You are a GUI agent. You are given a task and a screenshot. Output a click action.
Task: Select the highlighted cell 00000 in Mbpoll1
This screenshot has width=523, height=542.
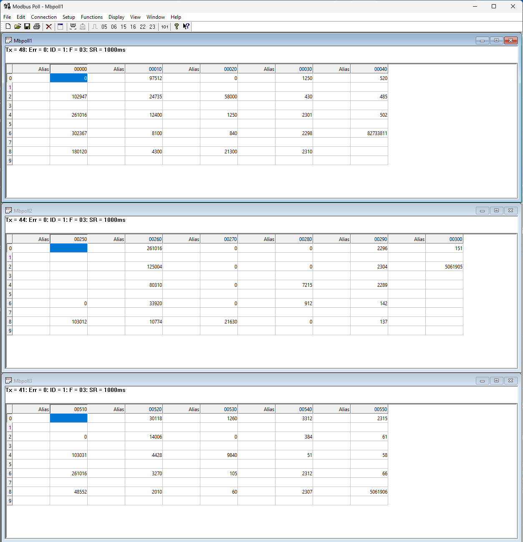pos(69,78)
